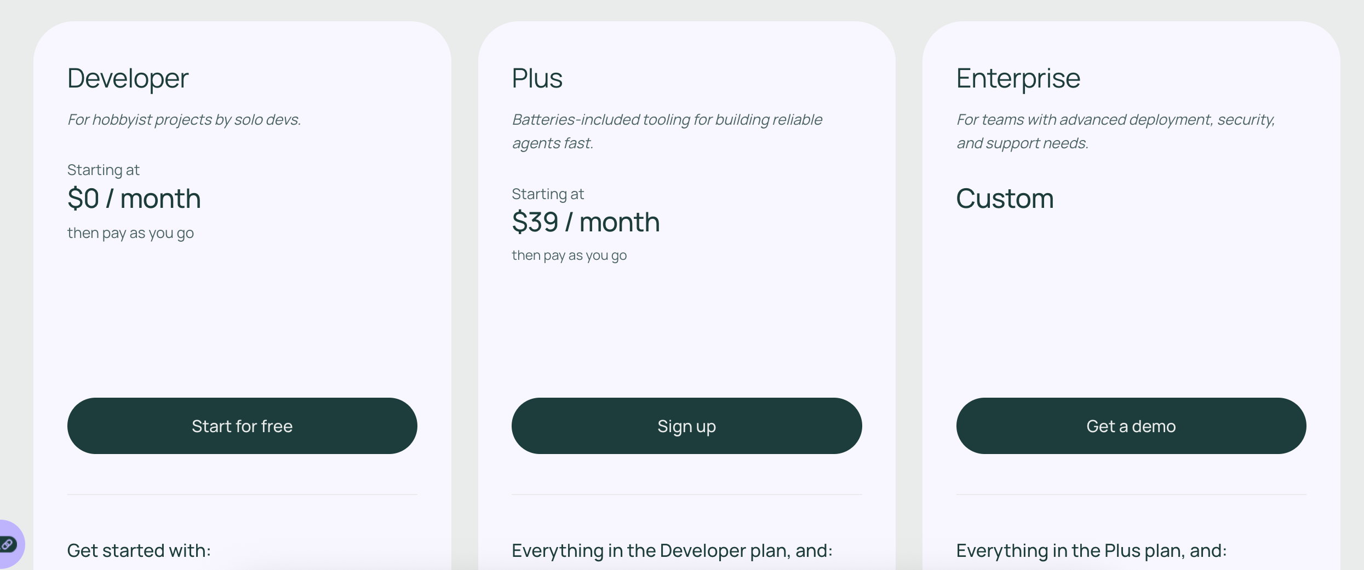Click the $0 / month price

pos(134,198)
